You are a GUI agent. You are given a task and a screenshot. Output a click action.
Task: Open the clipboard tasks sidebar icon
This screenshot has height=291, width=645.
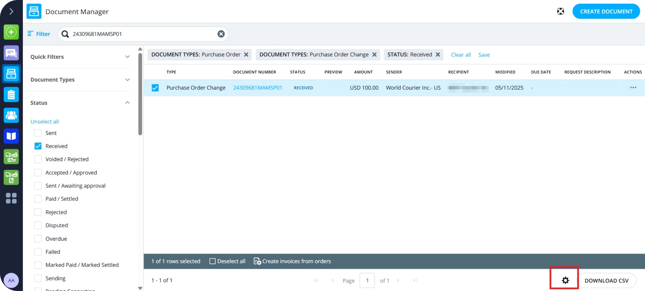pos(11,95)
